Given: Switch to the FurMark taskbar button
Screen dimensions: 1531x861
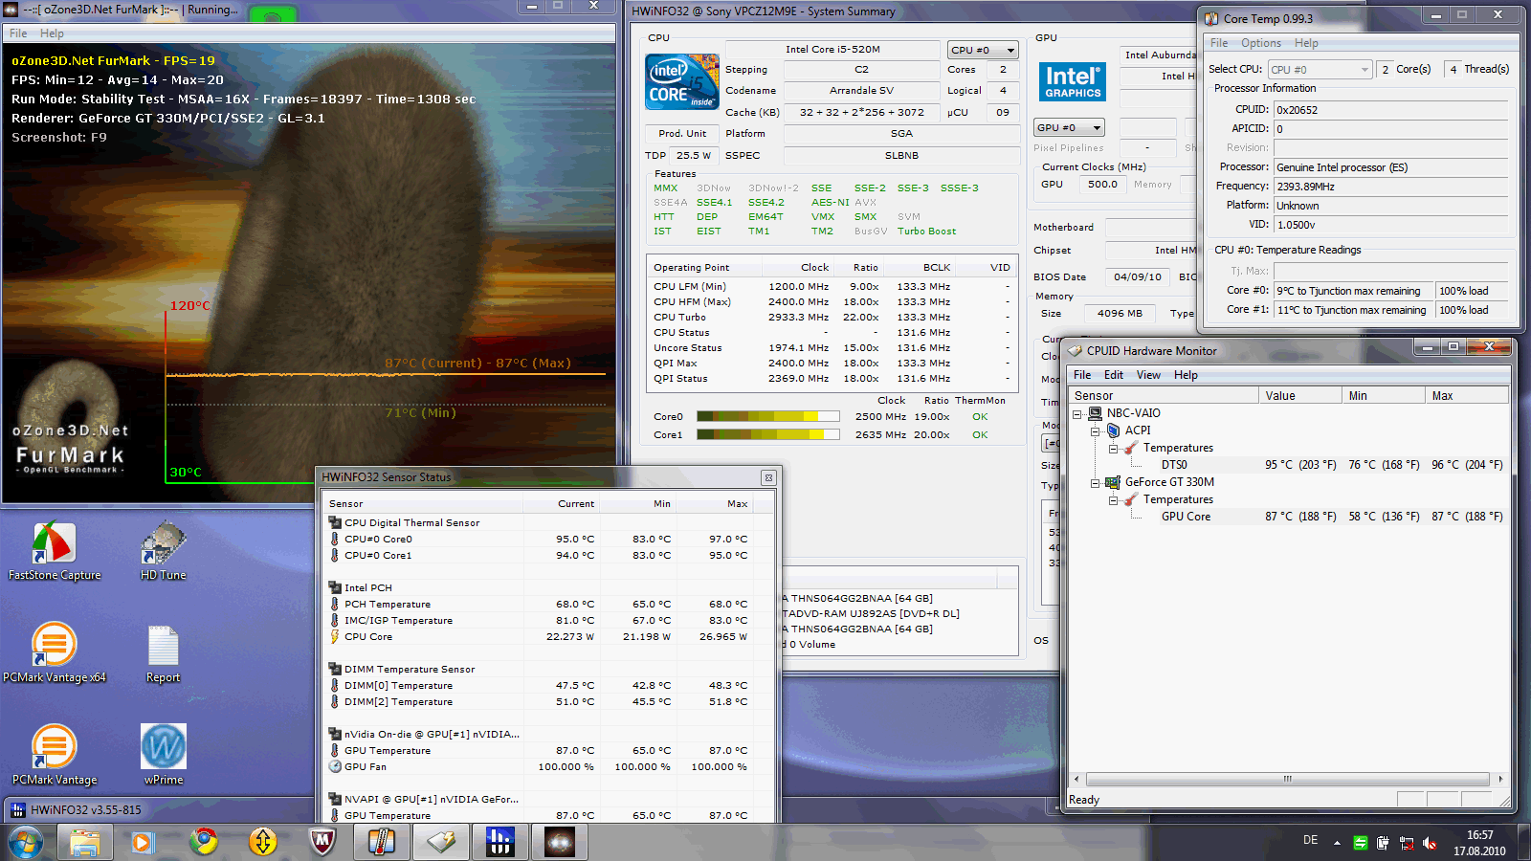Looking at the screenshot, I should tap(560, 843).
